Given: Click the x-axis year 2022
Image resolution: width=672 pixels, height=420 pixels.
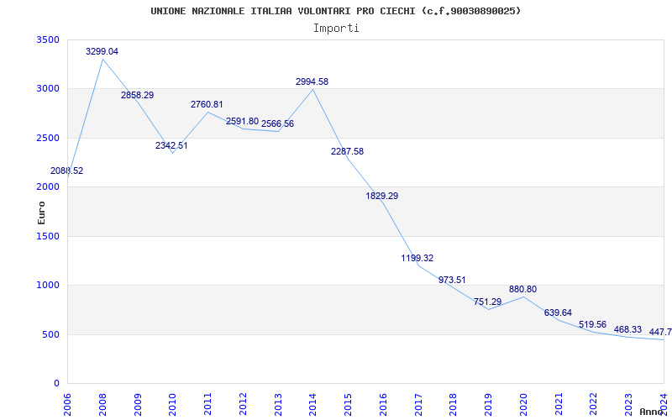Looking at the screenshot, I should click(x=594, y=406).
